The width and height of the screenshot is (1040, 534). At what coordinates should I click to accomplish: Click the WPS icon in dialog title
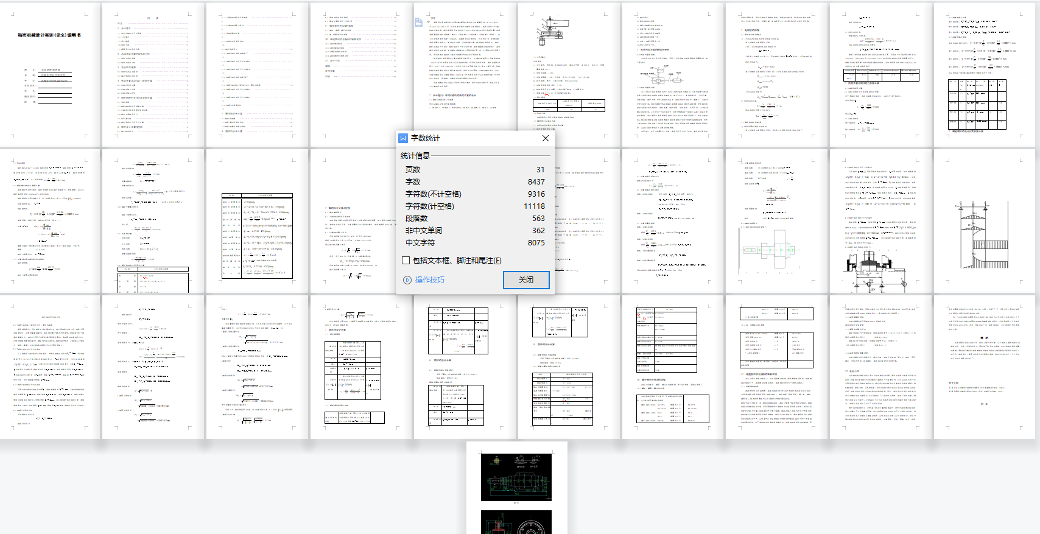(403, 138)
